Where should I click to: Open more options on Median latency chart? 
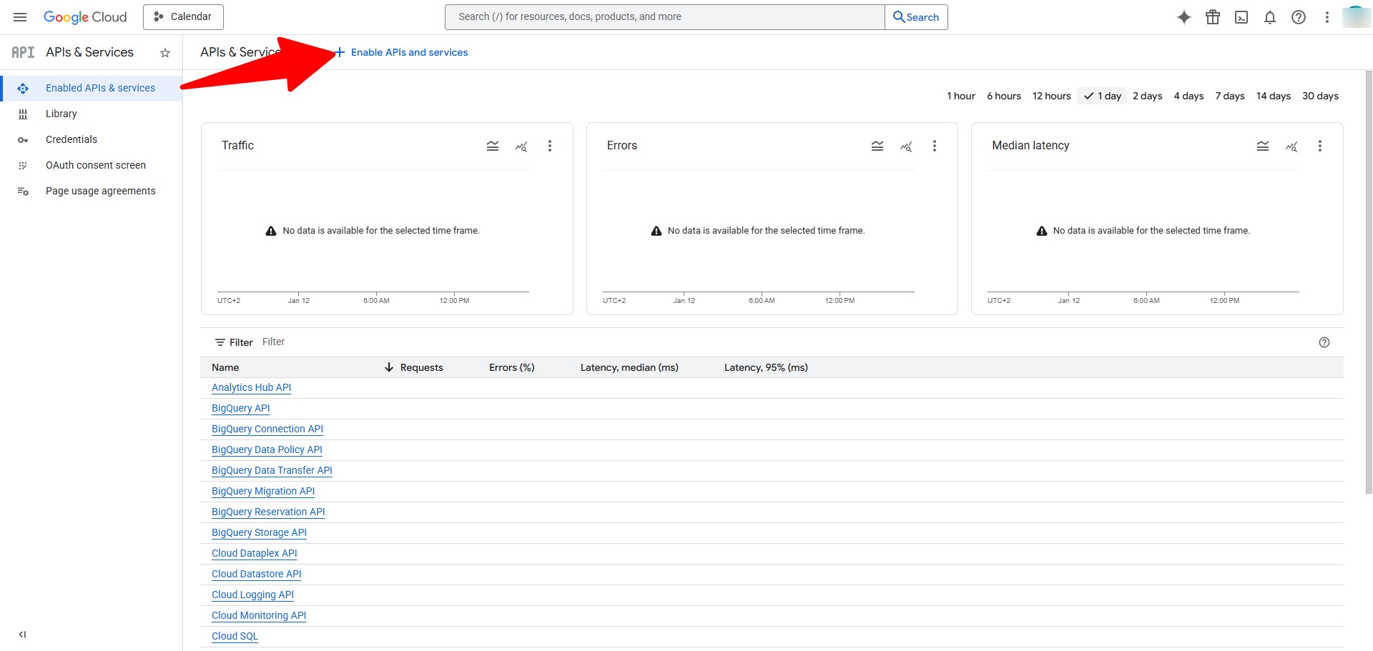pos(1320,146)
